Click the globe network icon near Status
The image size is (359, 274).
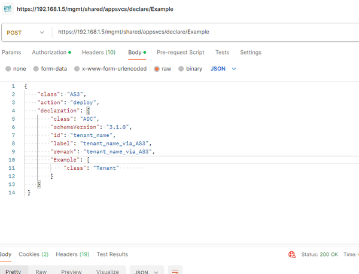point(292,254)
